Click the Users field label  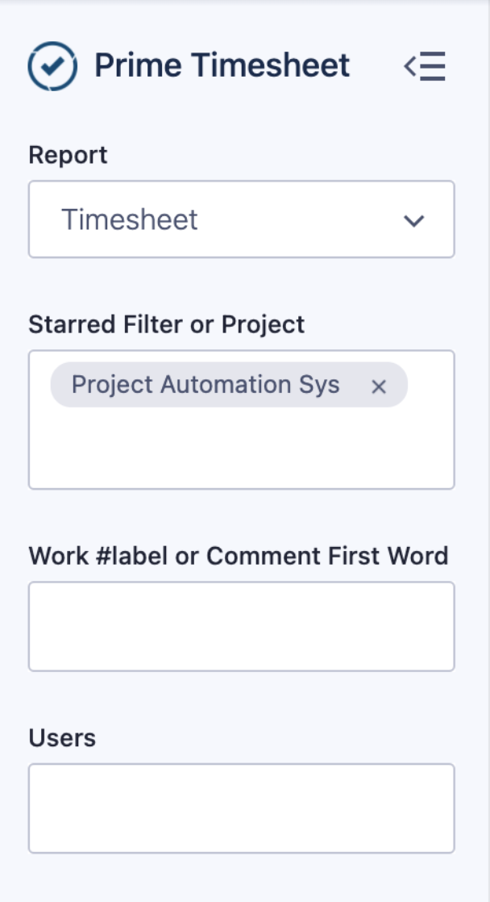62,737
